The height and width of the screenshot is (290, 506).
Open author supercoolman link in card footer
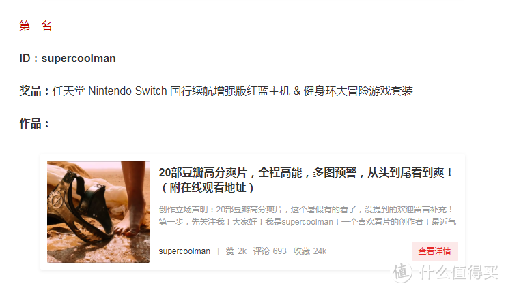coord(184,251)
